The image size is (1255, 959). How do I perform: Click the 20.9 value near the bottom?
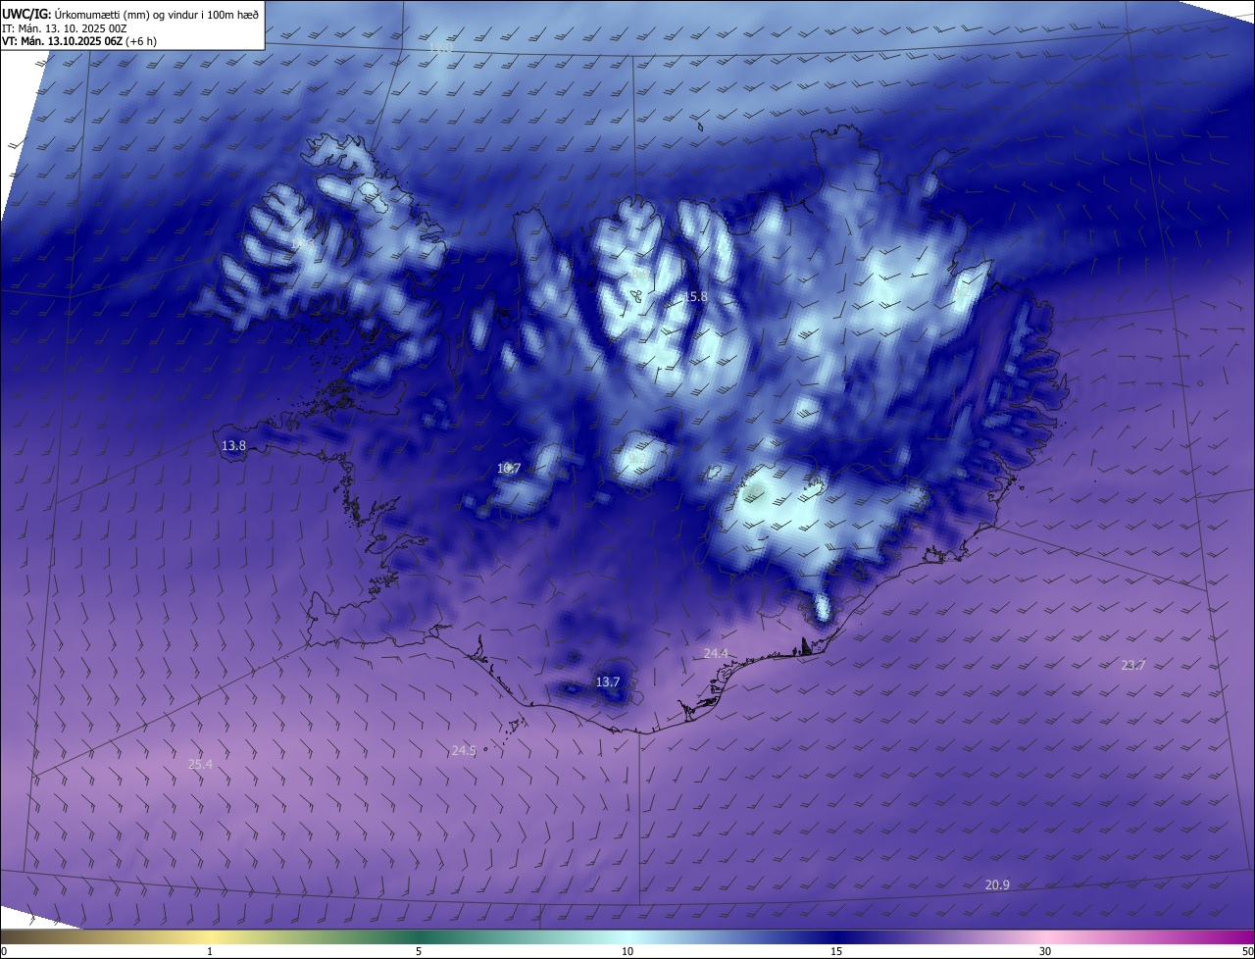click(997, 884)
